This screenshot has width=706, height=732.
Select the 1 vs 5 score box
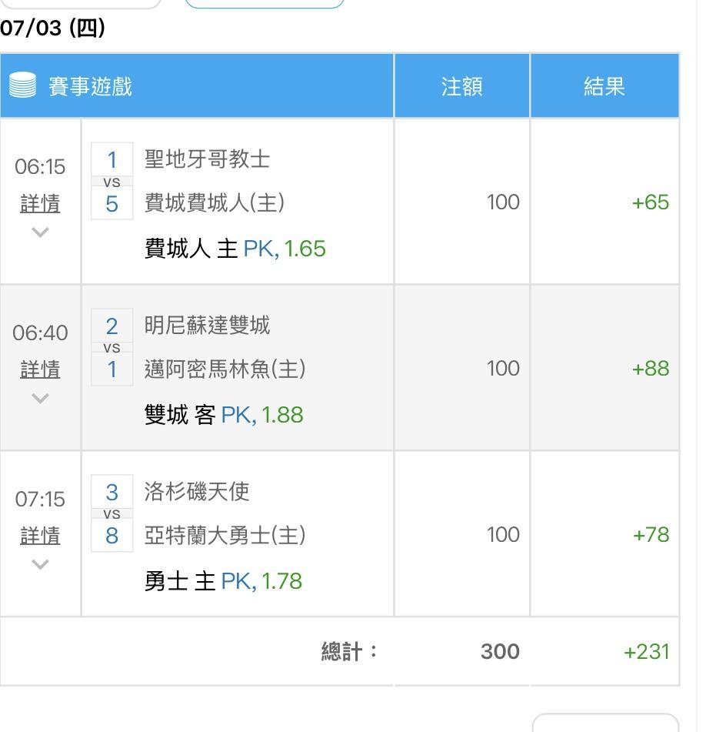pyautogui.click(x=112, y=181)
